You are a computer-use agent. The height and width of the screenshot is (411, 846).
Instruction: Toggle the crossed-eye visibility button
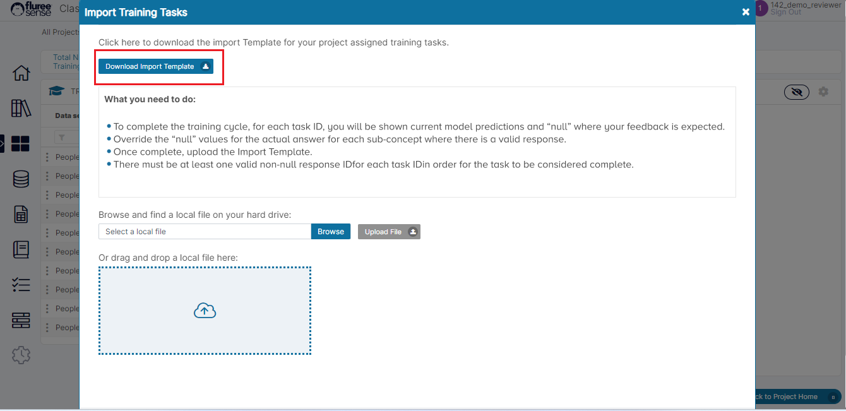[x=797, y=92]
